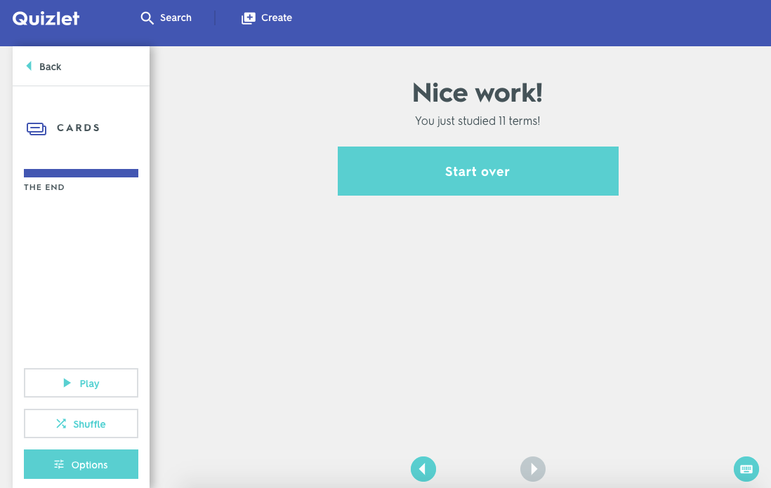Open study Options

81,464
